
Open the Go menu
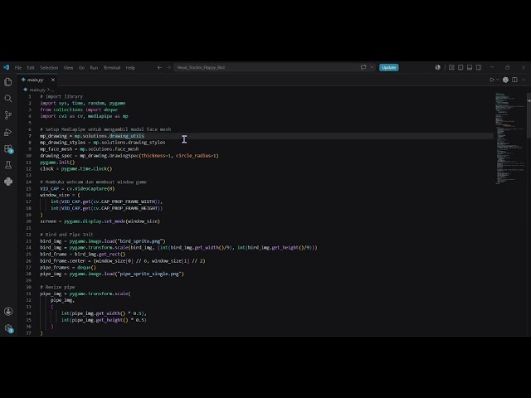click(81, 68)
